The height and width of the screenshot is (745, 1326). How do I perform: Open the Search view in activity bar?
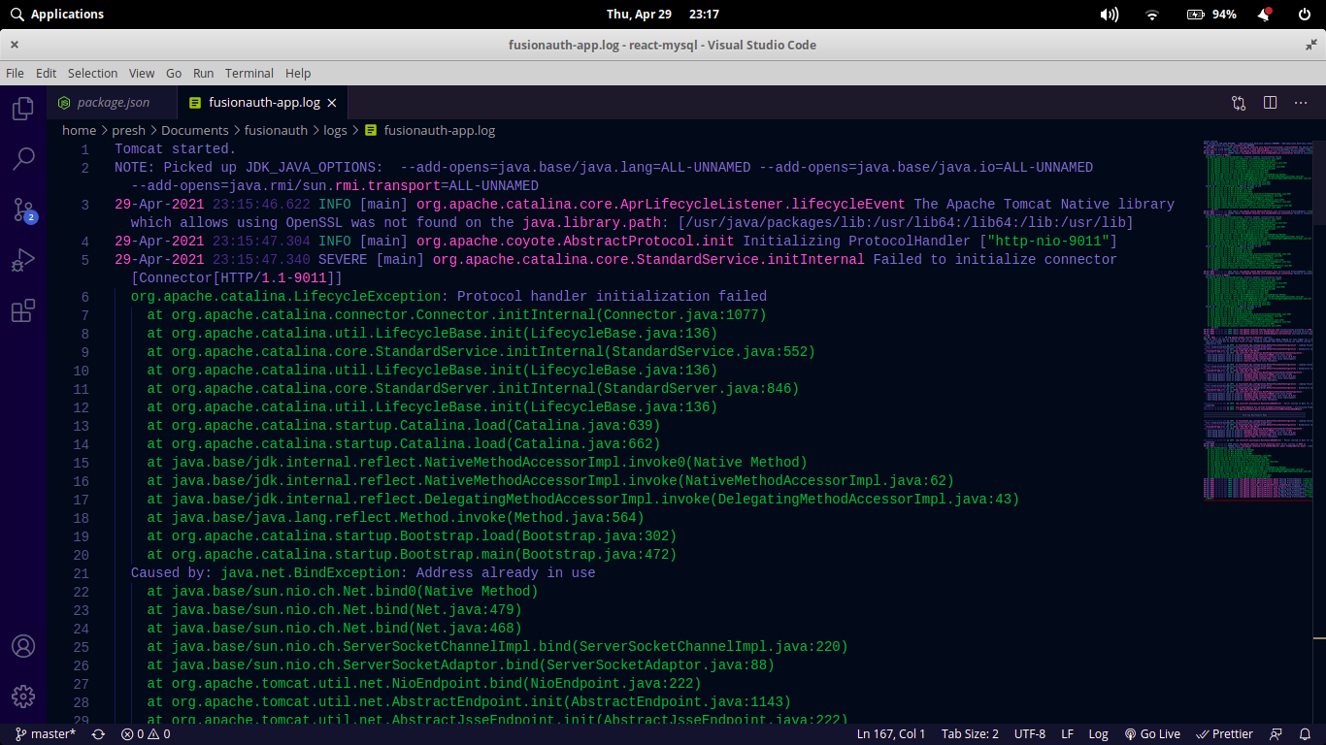23,159
